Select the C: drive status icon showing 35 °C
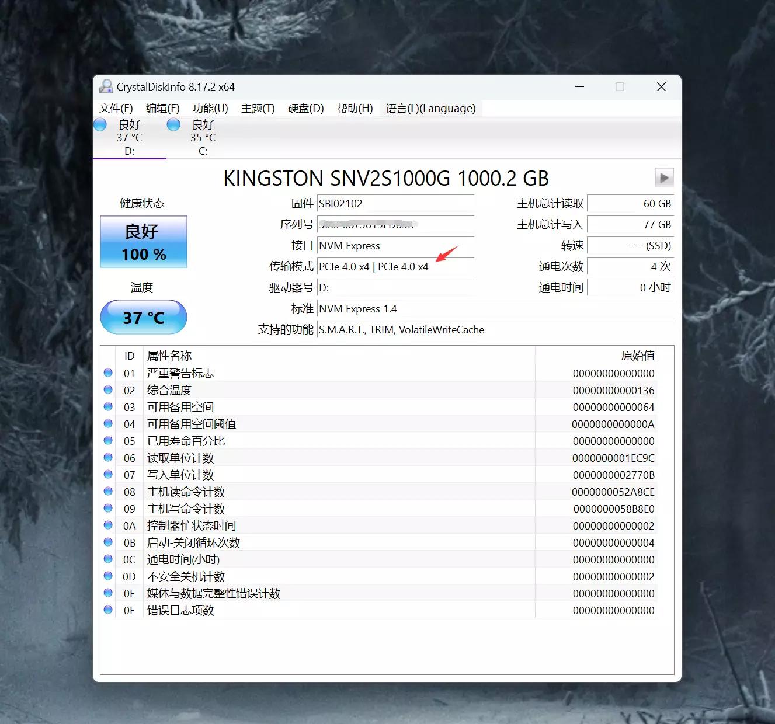Image resolution: width=775 pixels, height=724 pixels. coord(173,124)
